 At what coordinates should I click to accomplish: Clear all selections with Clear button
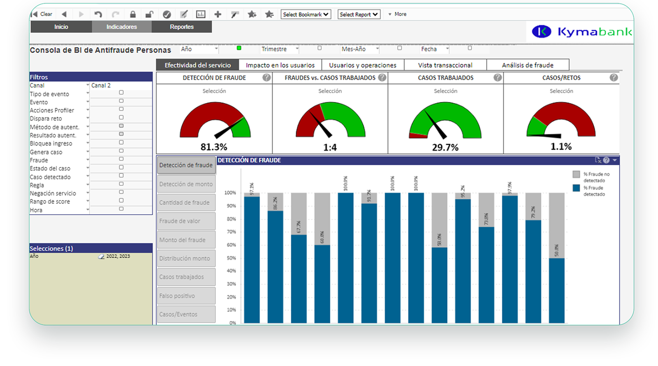point(43,14)
